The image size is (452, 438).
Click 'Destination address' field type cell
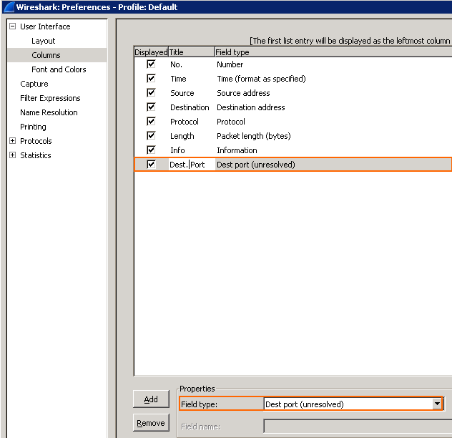click(251, 107)
